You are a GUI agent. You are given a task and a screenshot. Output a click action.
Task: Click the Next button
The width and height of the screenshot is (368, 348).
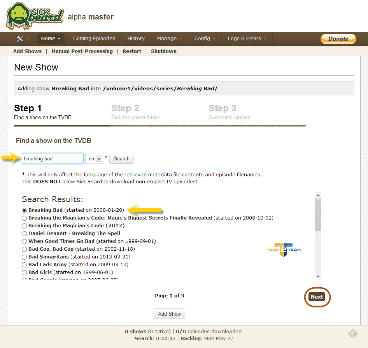(x=317, y=297)
